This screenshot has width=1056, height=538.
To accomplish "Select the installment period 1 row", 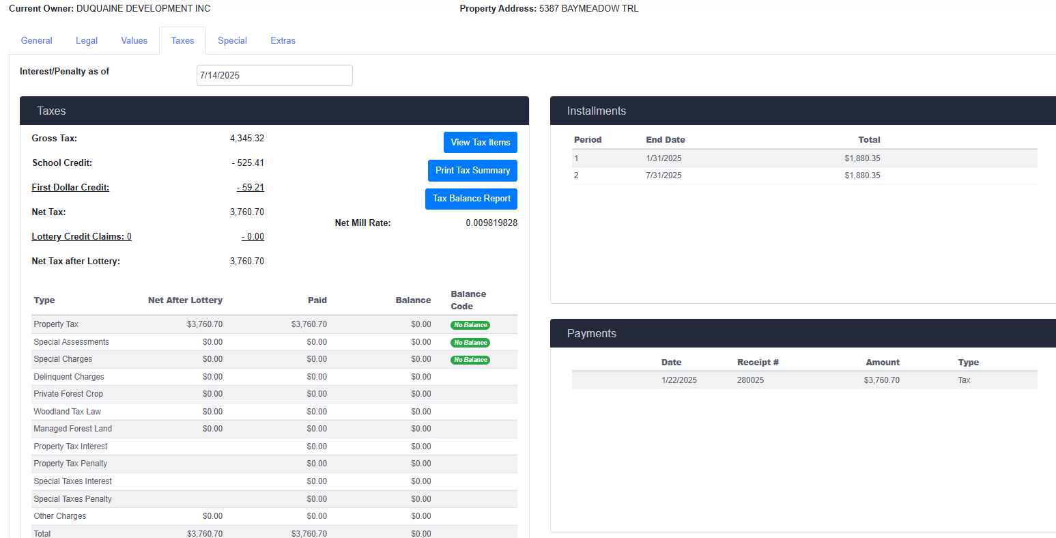I will point(804,158).
